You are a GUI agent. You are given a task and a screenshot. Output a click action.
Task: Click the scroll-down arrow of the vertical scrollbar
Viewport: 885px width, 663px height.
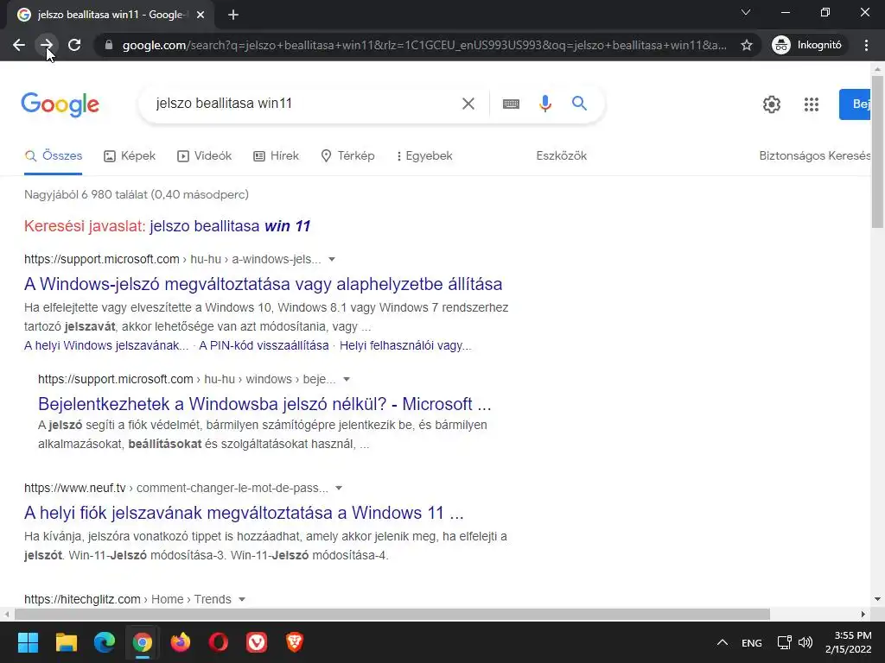point(877,599)
